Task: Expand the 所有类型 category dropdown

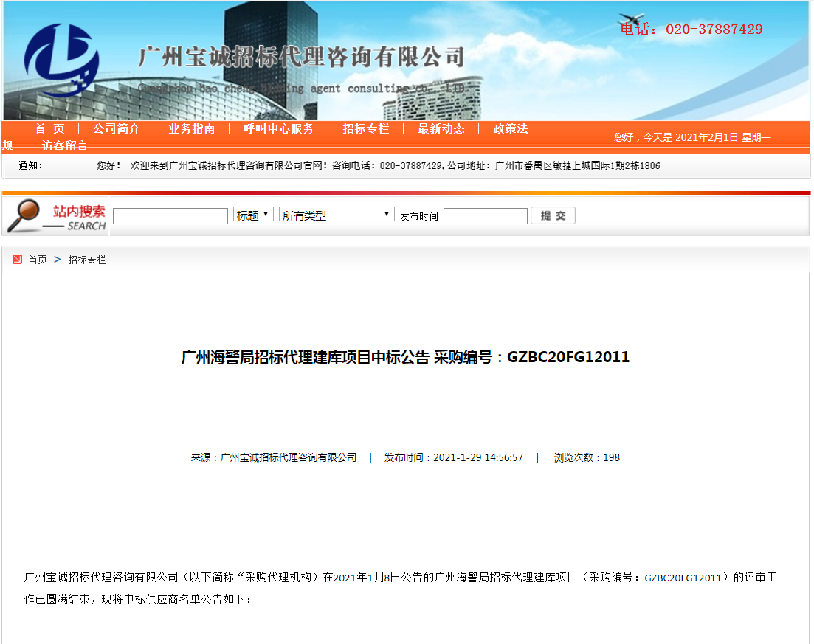Action: click(337, 215)
